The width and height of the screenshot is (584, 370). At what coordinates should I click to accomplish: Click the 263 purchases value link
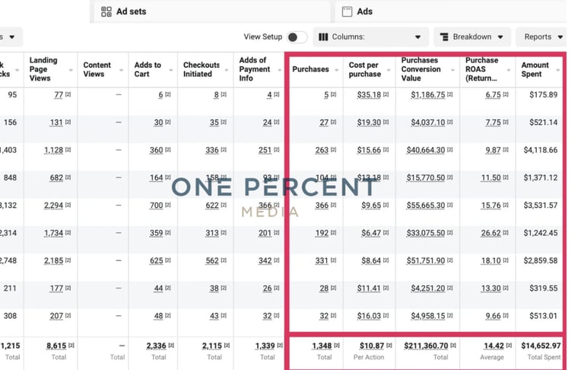[x=322, y=151]
